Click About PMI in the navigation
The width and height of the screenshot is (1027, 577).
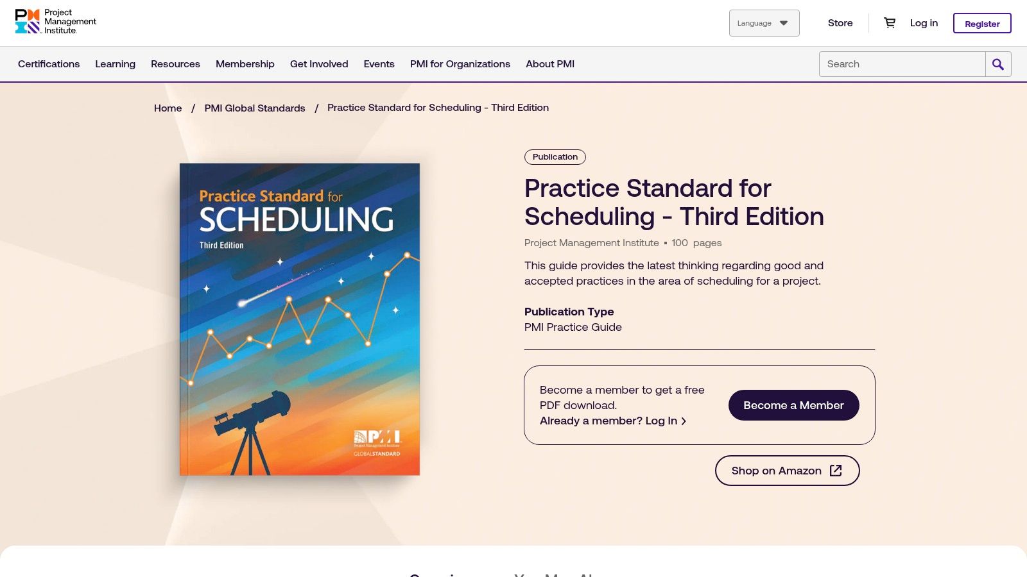point(549,64)
